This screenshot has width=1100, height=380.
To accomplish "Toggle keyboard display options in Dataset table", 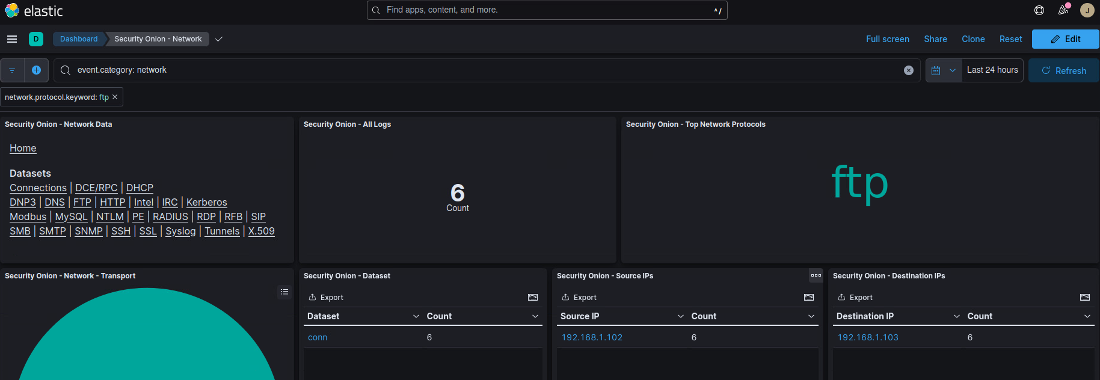I will coord(533,298).
